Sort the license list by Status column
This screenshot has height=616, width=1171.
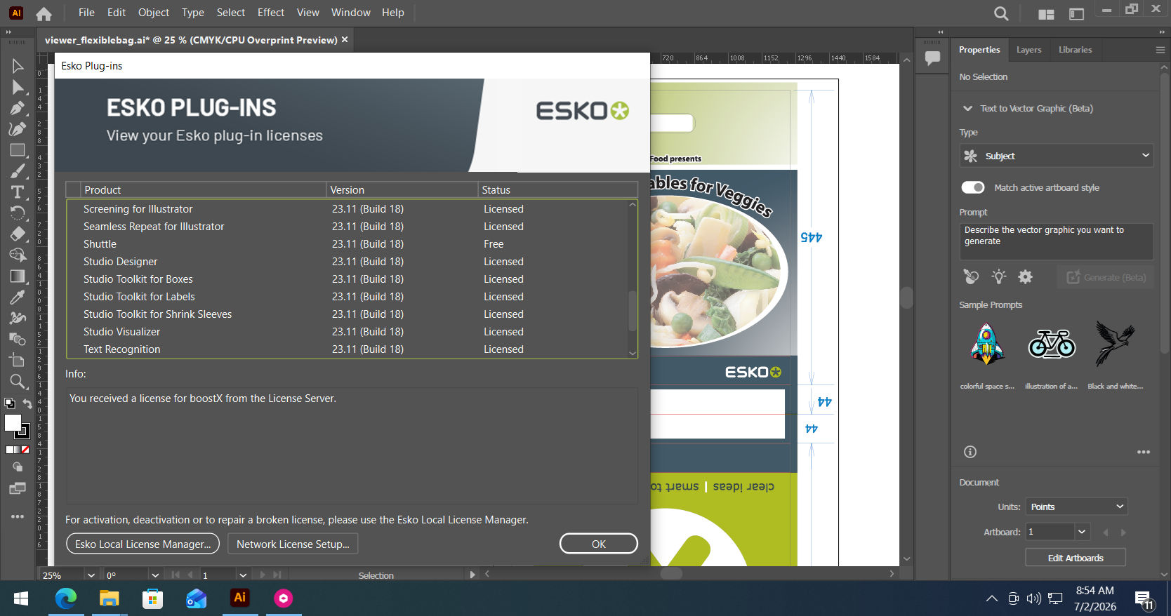(557, 190)
